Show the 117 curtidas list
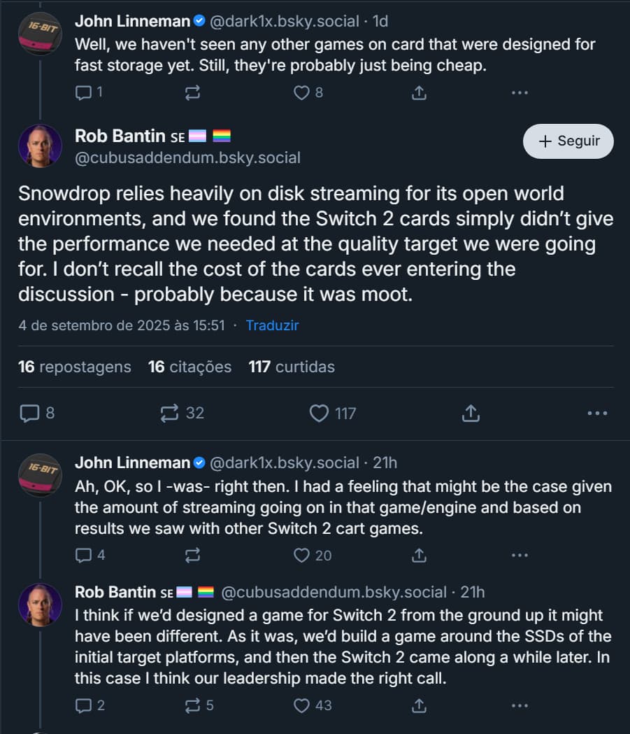The width and height of the screenshot is (630, 734). [292, 367]
